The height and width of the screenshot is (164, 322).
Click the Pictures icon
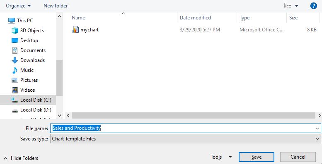click(15, 80)
